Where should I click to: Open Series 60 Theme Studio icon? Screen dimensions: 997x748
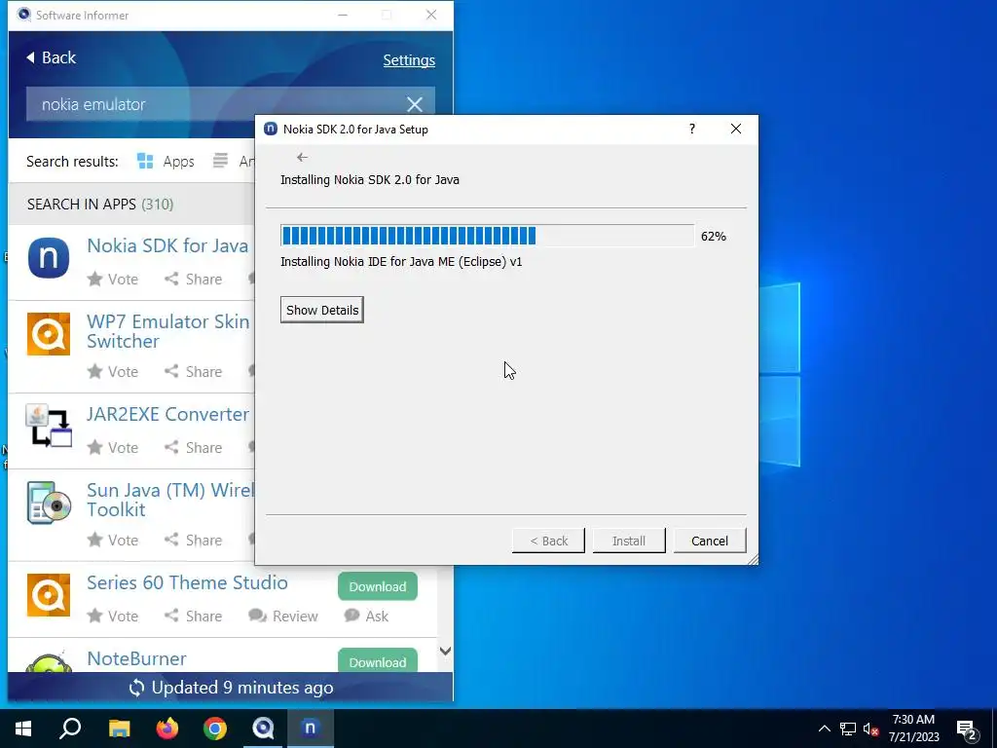point(49,595)
